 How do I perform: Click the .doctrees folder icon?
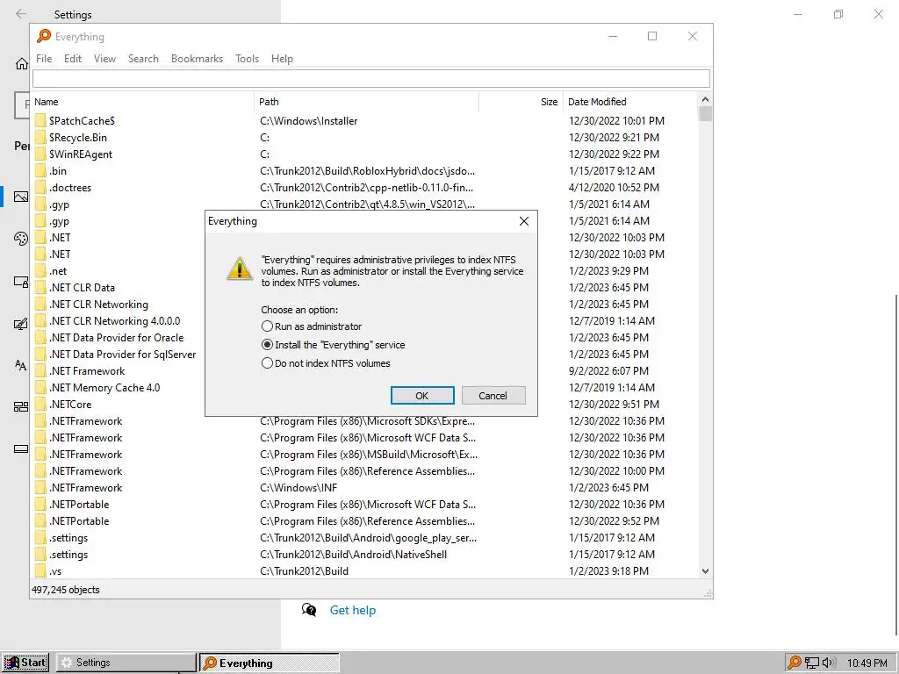[40, 188]
